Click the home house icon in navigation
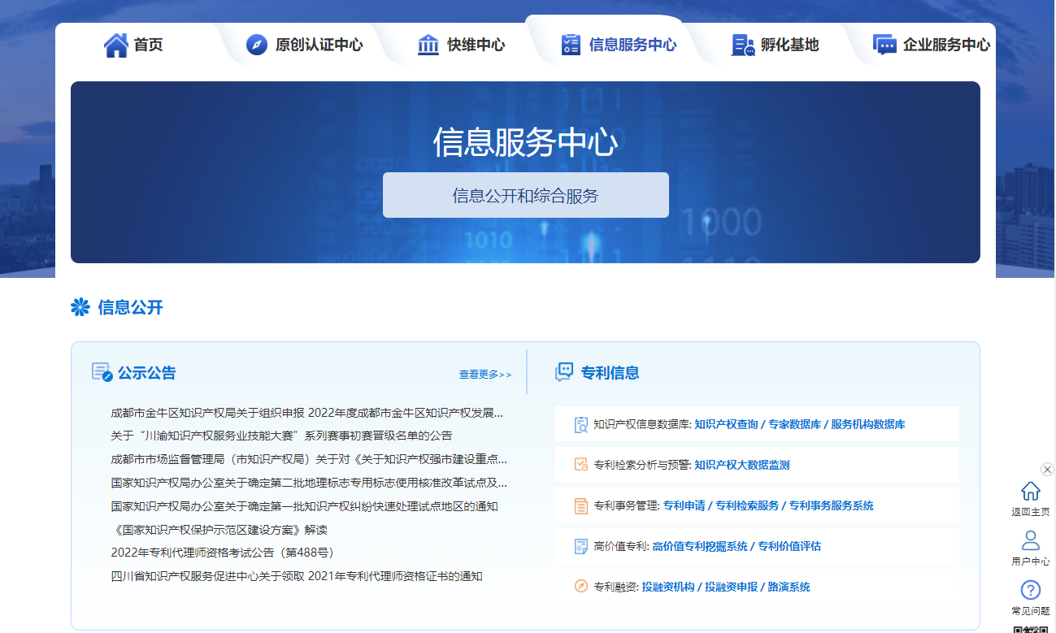The height and width of the screenshot is (633, 1056). click(116, 45)
